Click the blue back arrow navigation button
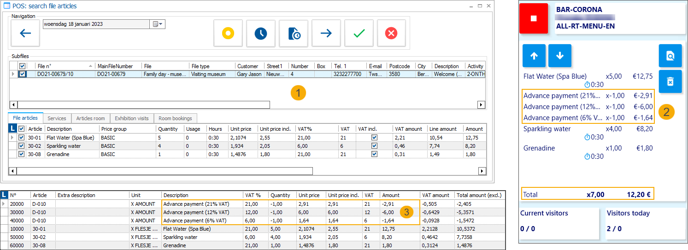The height and width of the screenshot is (250, 688). click(25, 33)
